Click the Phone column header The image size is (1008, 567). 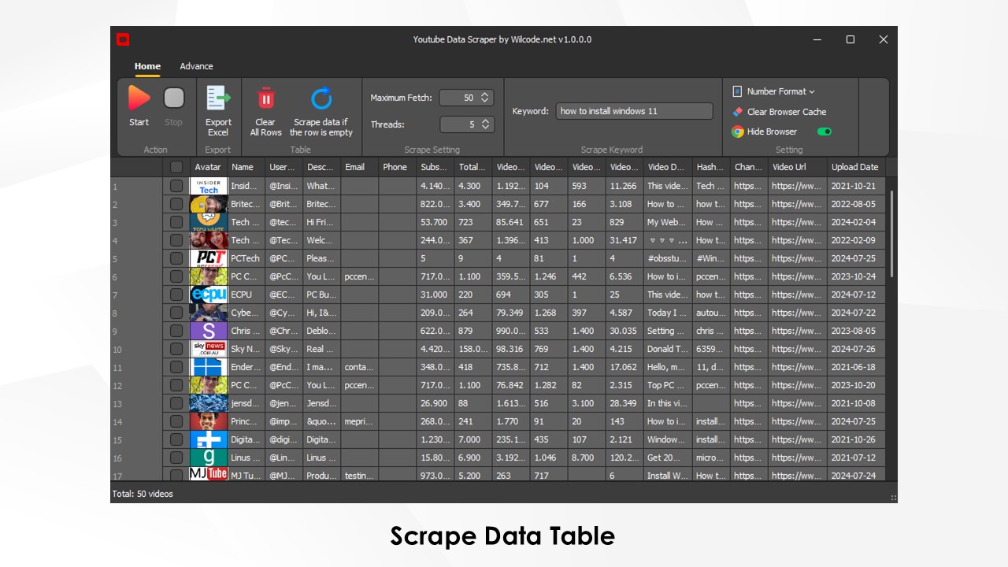pyautogui.click(x=398, y=167)
